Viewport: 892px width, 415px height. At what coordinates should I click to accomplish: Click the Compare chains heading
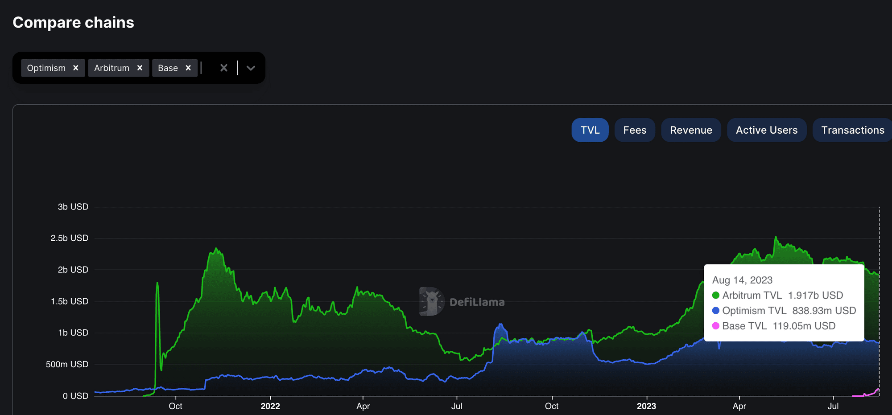pyautogui.click(x=73, y=22)
